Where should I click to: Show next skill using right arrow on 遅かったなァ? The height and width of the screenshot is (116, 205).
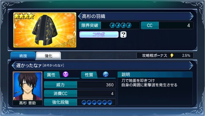click(191, 65)
